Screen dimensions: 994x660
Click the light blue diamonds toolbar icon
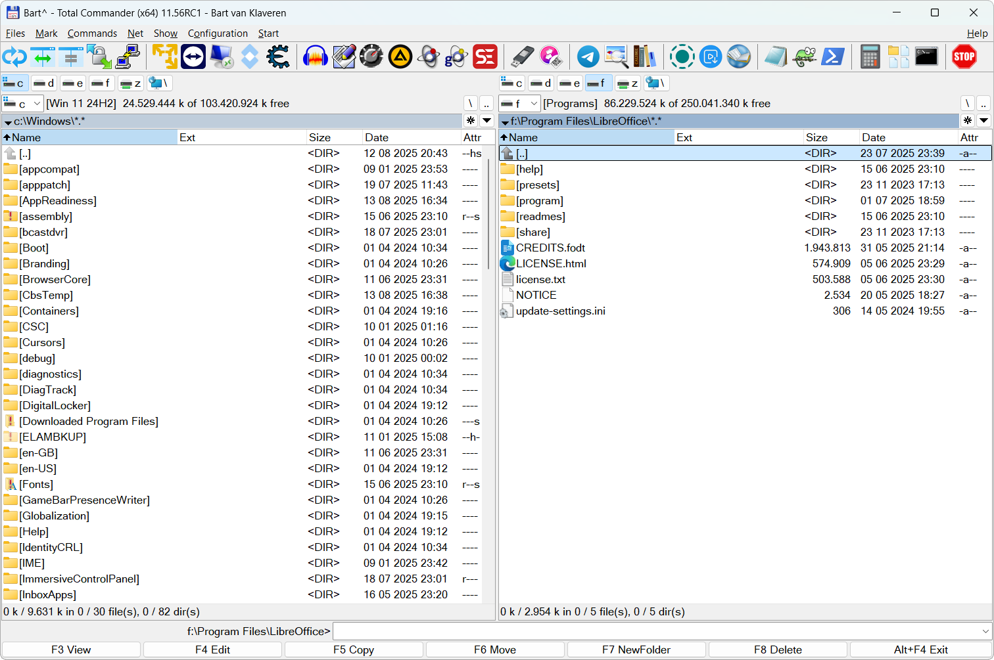(x=250, y=57)
